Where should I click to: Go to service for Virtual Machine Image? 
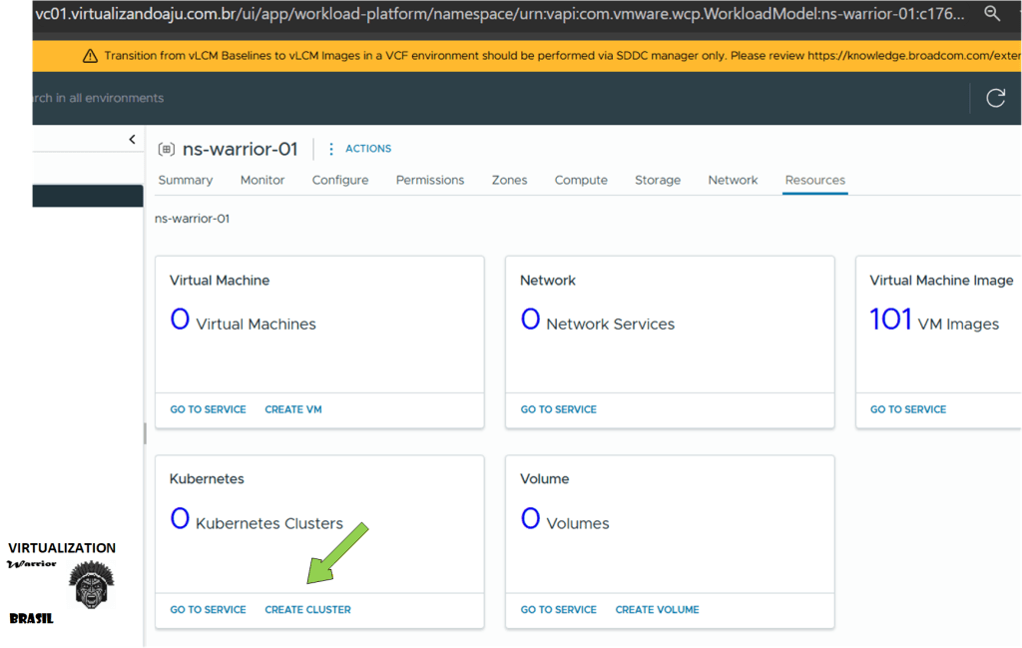907,409
